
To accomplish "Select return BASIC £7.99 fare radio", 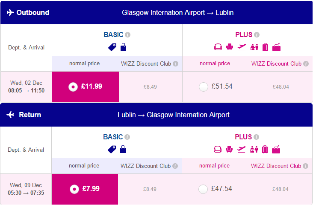I will pos(74,189).
